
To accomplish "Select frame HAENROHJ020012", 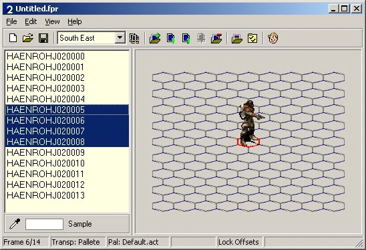I will 67,184.
